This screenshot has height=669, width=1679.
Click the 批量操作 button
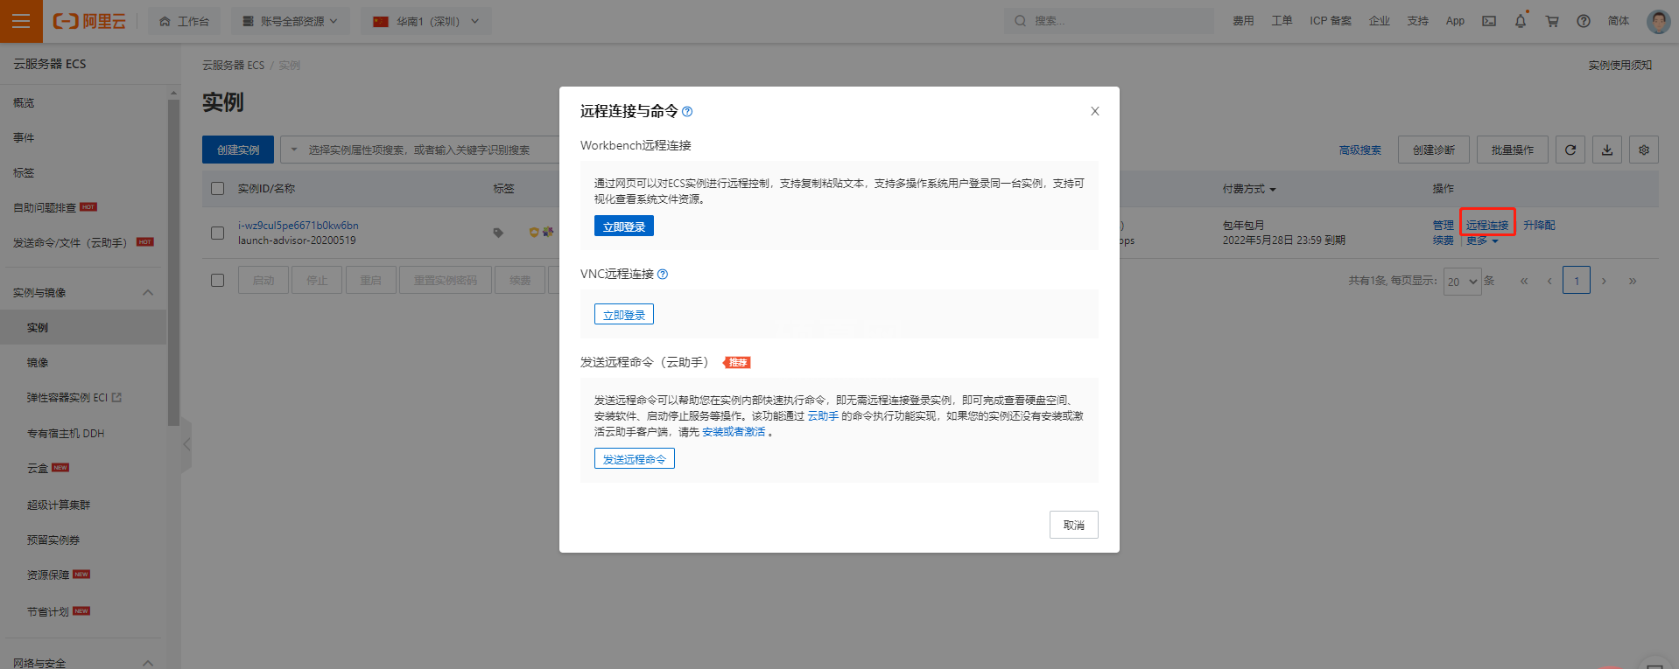(x=1513, y=150)
